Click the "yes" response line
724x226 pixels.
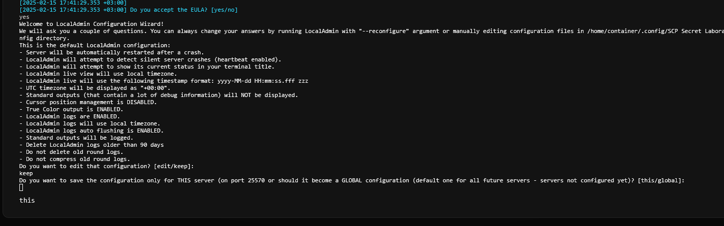[24, 17]
